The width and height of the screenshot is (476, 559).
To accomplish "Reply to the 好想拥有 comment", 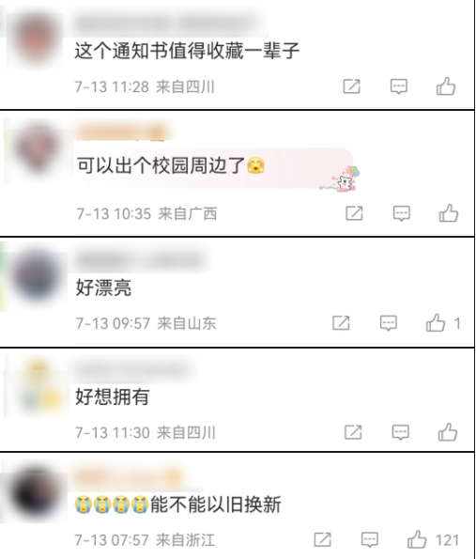I will 401,432.
